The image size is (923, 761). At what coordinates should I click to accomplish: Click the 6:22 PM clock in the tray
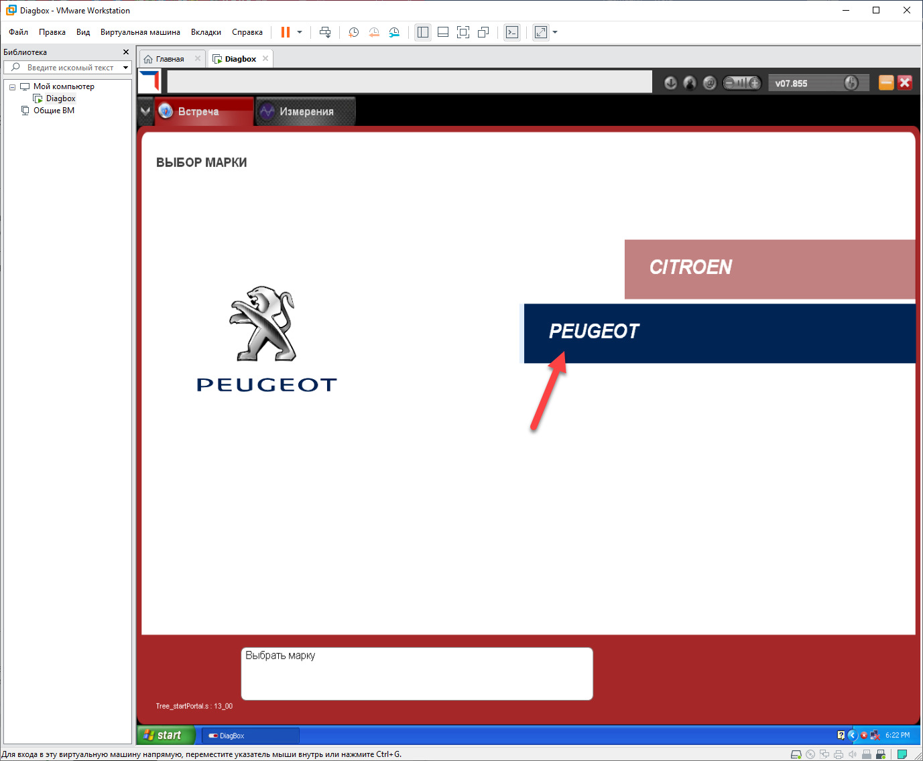(898, 735)
